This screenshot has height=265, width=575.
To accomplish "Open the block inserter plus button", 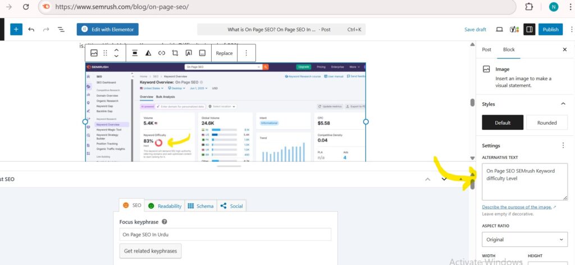I will tap(16, 29).
